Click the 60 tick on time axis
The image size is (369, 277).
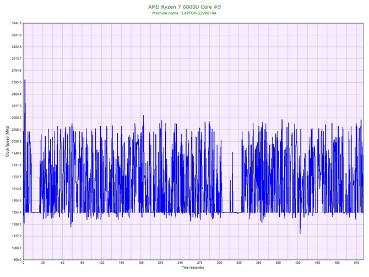click(62, 263)
